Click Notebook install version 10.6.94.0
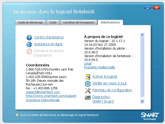165x124 pixels. tap(91, 60)
